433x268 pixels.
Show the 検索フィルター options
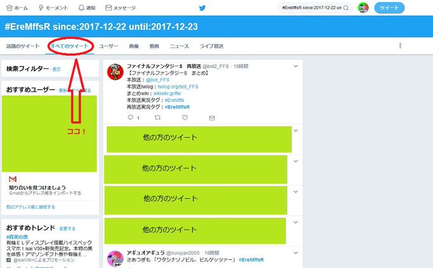(57, 69)
